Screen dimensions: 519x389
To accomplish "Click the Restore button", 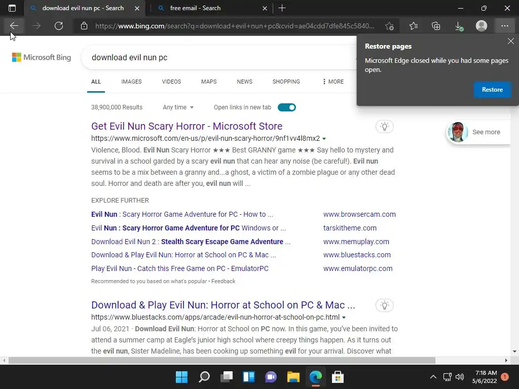I will click(x=492, y=90).
